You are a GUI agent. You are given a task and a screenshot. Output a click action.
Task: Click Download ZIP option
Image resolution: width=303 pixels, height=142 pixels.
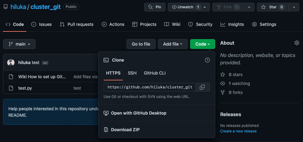coord(125,130)
